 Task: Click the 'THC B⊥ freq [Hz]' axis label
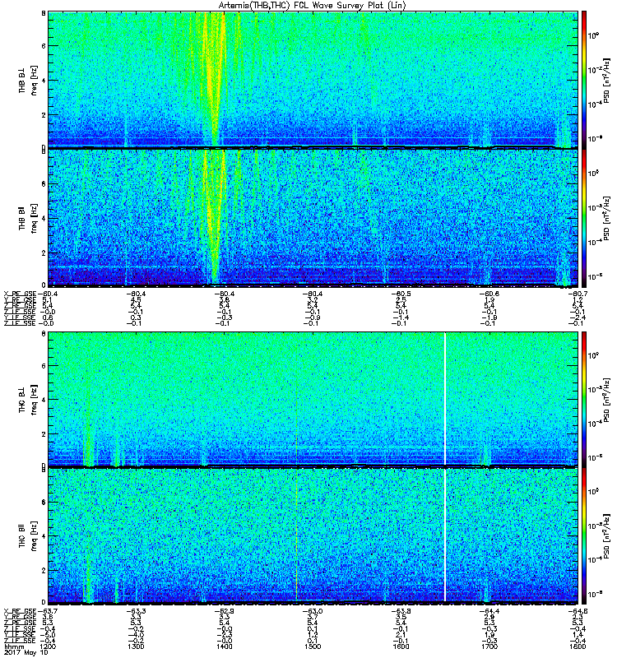pos(28,400)
